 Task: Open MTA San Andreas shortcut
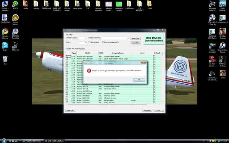(223, 61)
